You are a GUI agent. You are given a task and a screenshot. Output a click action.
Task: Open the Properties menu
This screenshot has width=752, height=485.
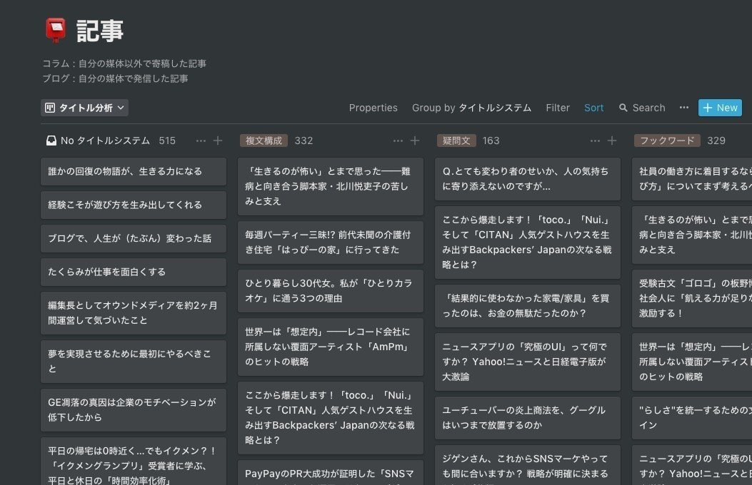374,108
